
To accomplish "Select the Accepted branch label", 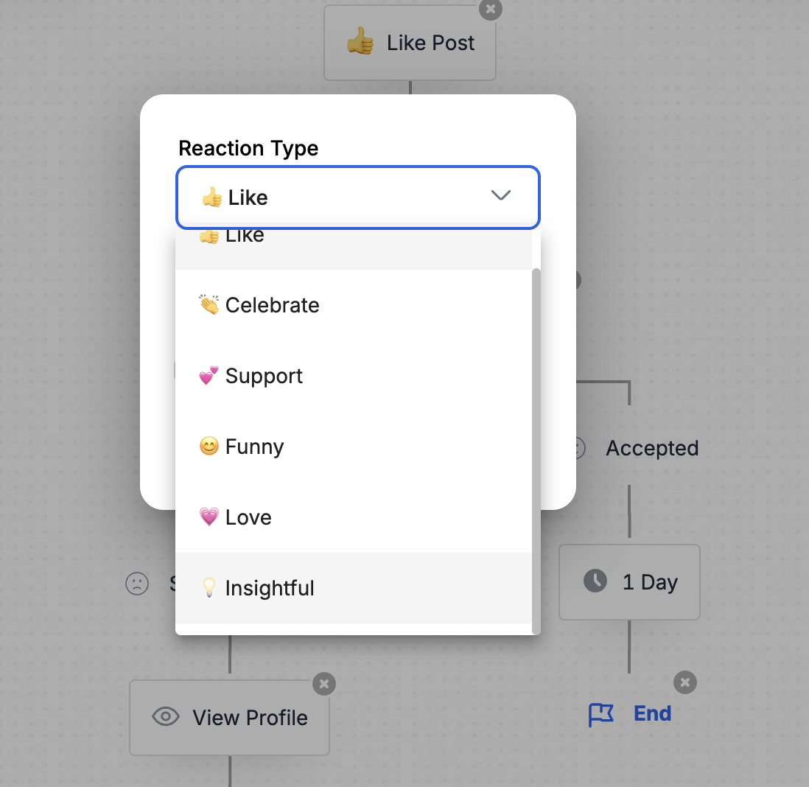I will pos(652,448).
